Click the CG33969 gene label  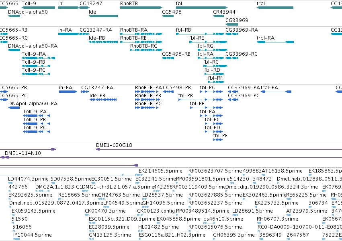coord(237,20)
